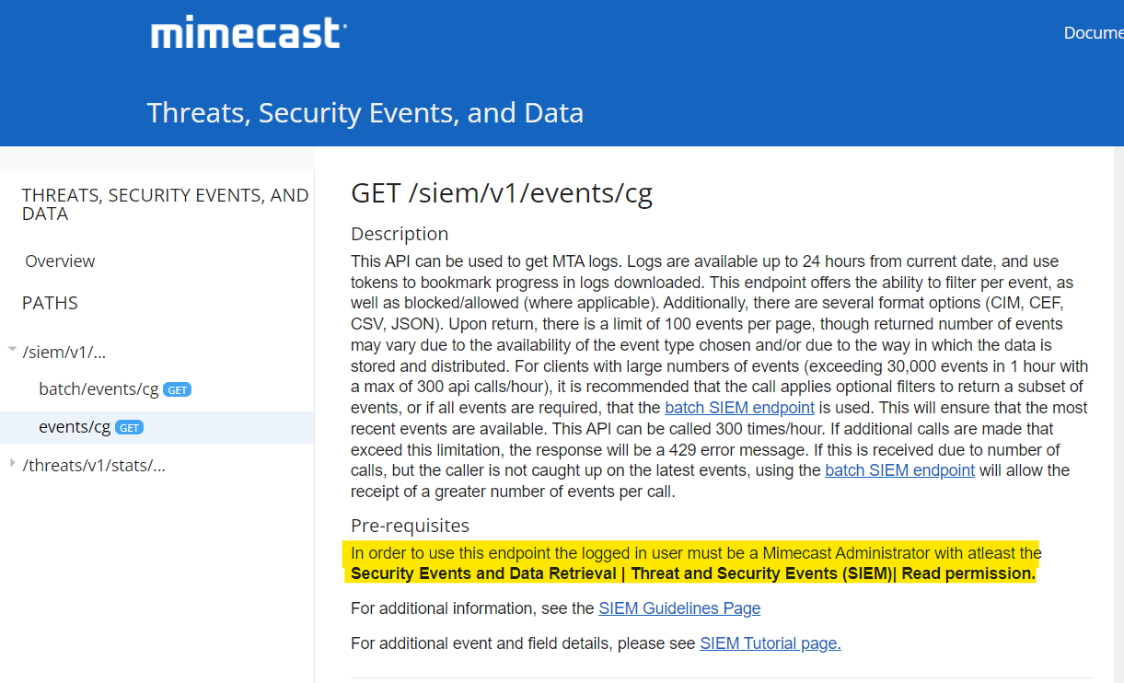Screen dimensions: 1124x683
Task: Open the Documentation menu in header
Action: tap(1093, 33)
